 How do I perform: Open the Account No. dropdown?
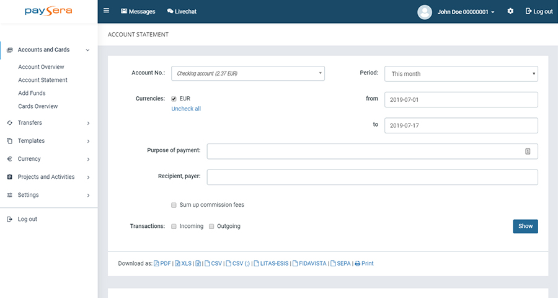[x=247, y=73]
